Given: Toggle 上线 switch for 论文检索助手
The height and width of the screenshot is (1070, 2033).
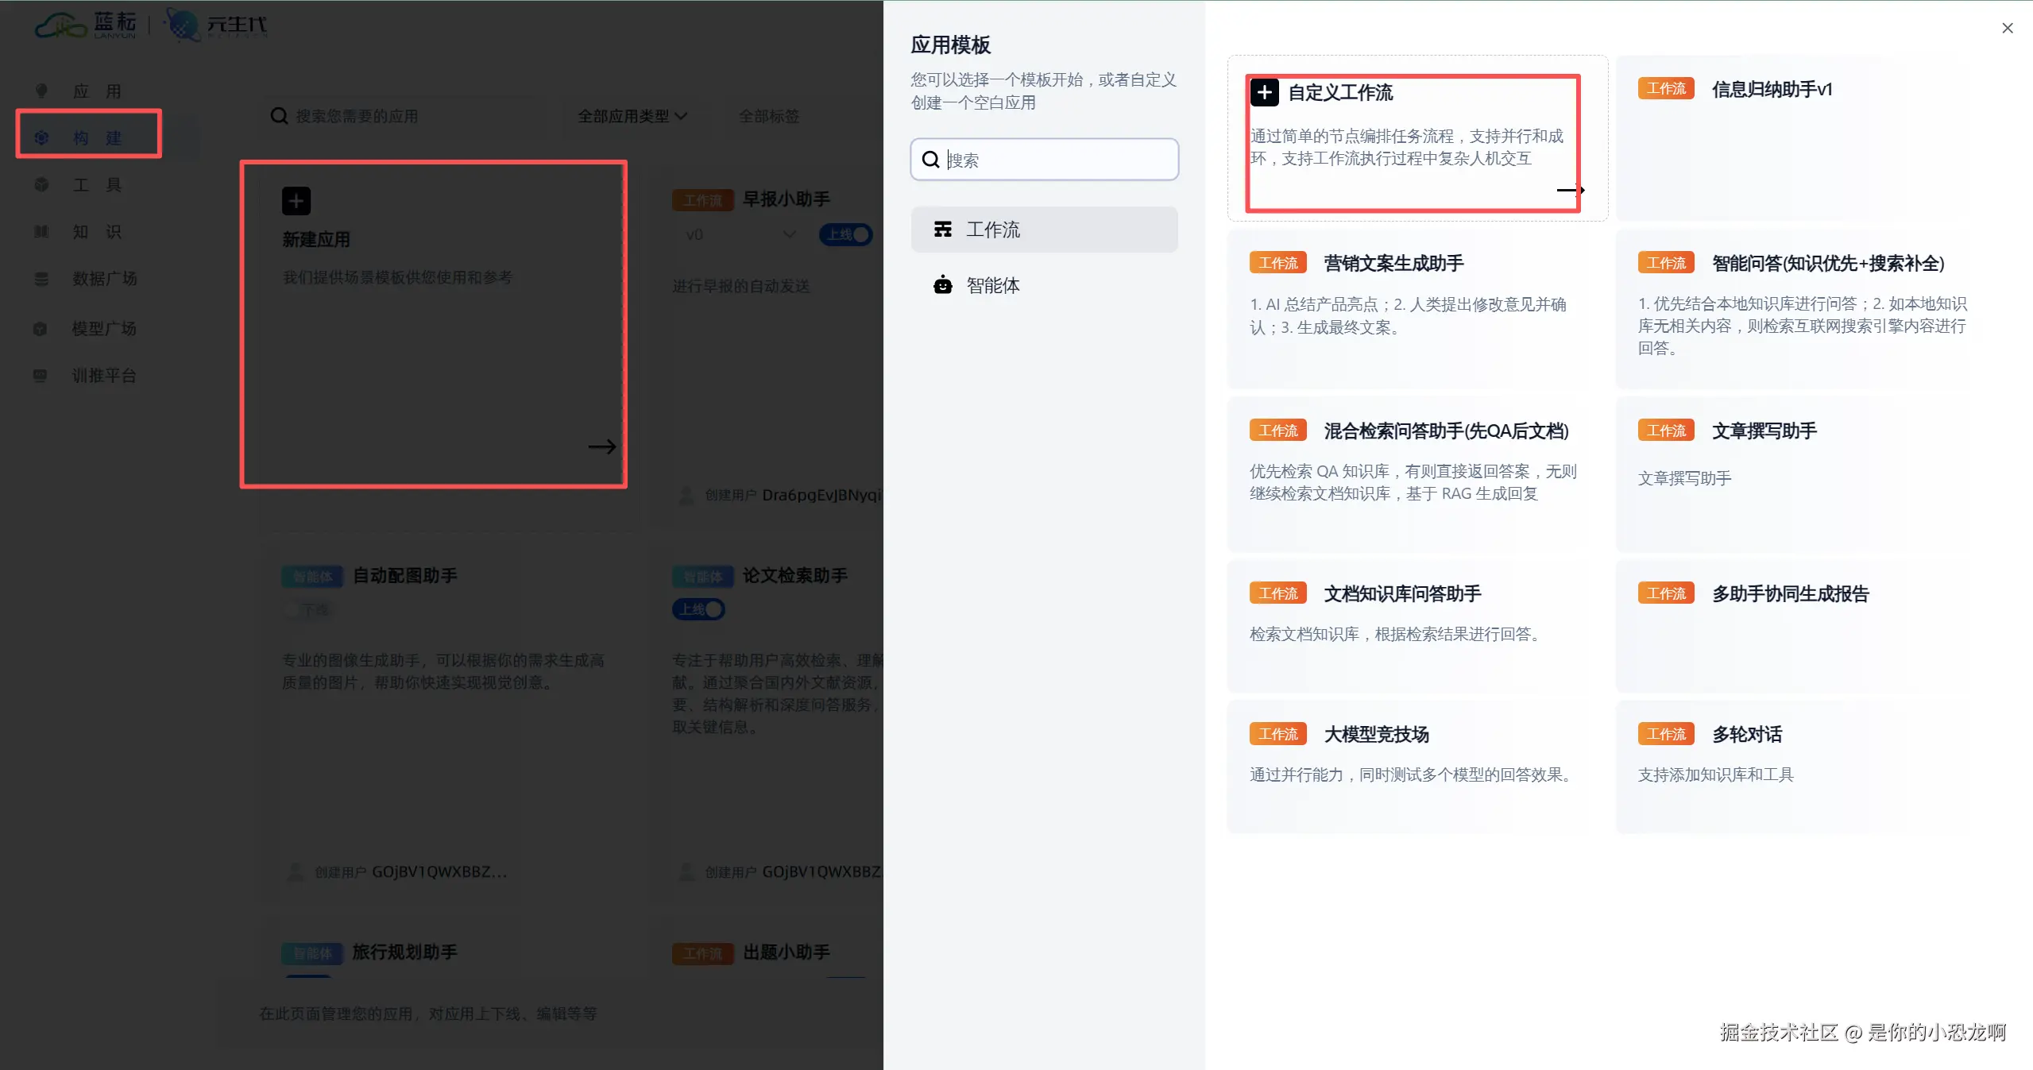Looking at the screenshot, I should pyautogui.click(x=699, y=609).
